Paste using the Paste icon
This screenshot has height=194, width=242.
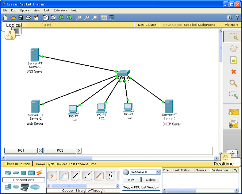pyautogui.click(x=53, y=18)
